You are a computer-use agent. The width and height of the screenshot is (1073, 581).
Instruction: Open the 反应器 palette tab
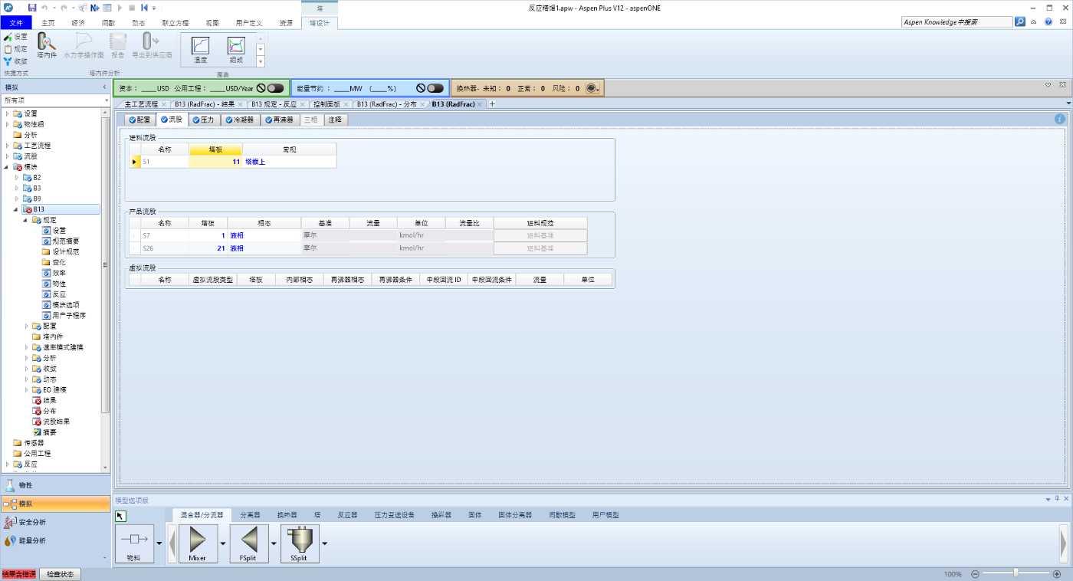(347, 515)
